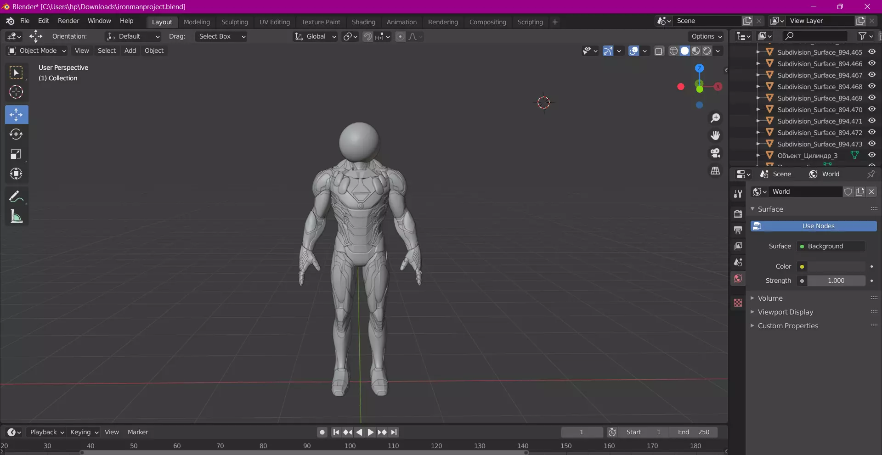Viewport: 882px width, 455px height.
Task: Expand the Custom Properties panel
Action: 788,326
